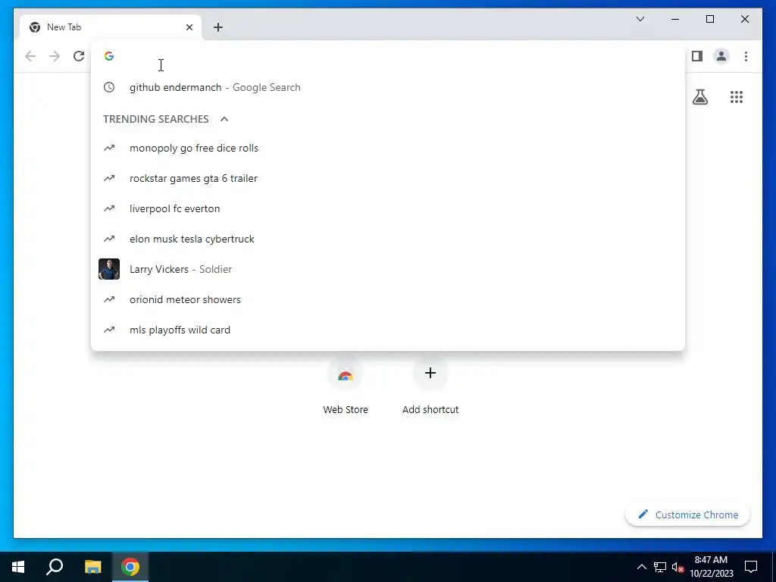This screenshot has width=776, height=582.
Task: Select the New Tab tab
Action: coord(111,27)
